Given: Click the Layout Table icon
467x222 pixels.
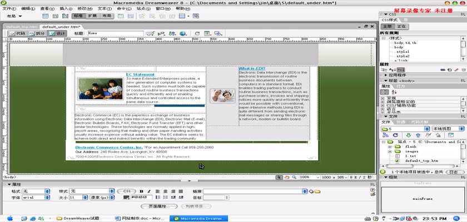Looking at the screenshot, I should click(x=121, y=16).
